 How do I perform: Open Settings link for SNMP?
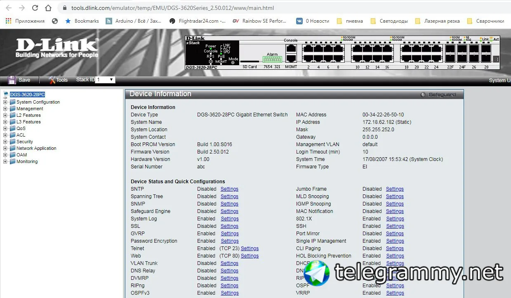tap(229, 204)
